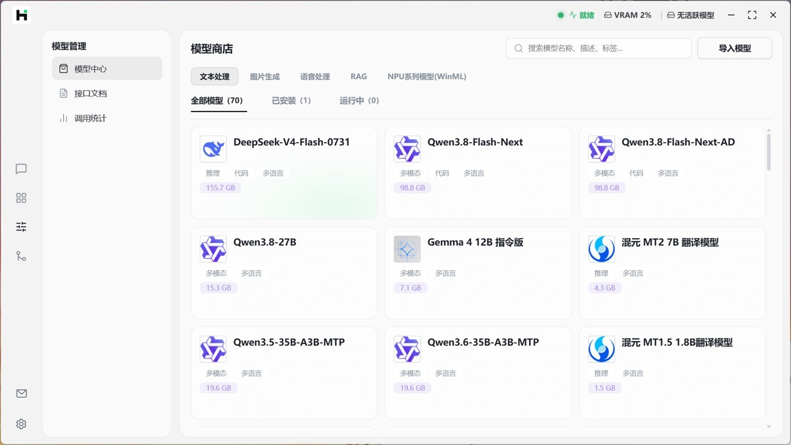The width and height of the screenshot is (791, 445).
Task: Focus the 搜索模型名称 search field
Action: coord(599,48)
